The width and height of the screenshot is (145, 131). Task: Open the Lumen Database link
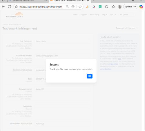click(x=106, y=69)
